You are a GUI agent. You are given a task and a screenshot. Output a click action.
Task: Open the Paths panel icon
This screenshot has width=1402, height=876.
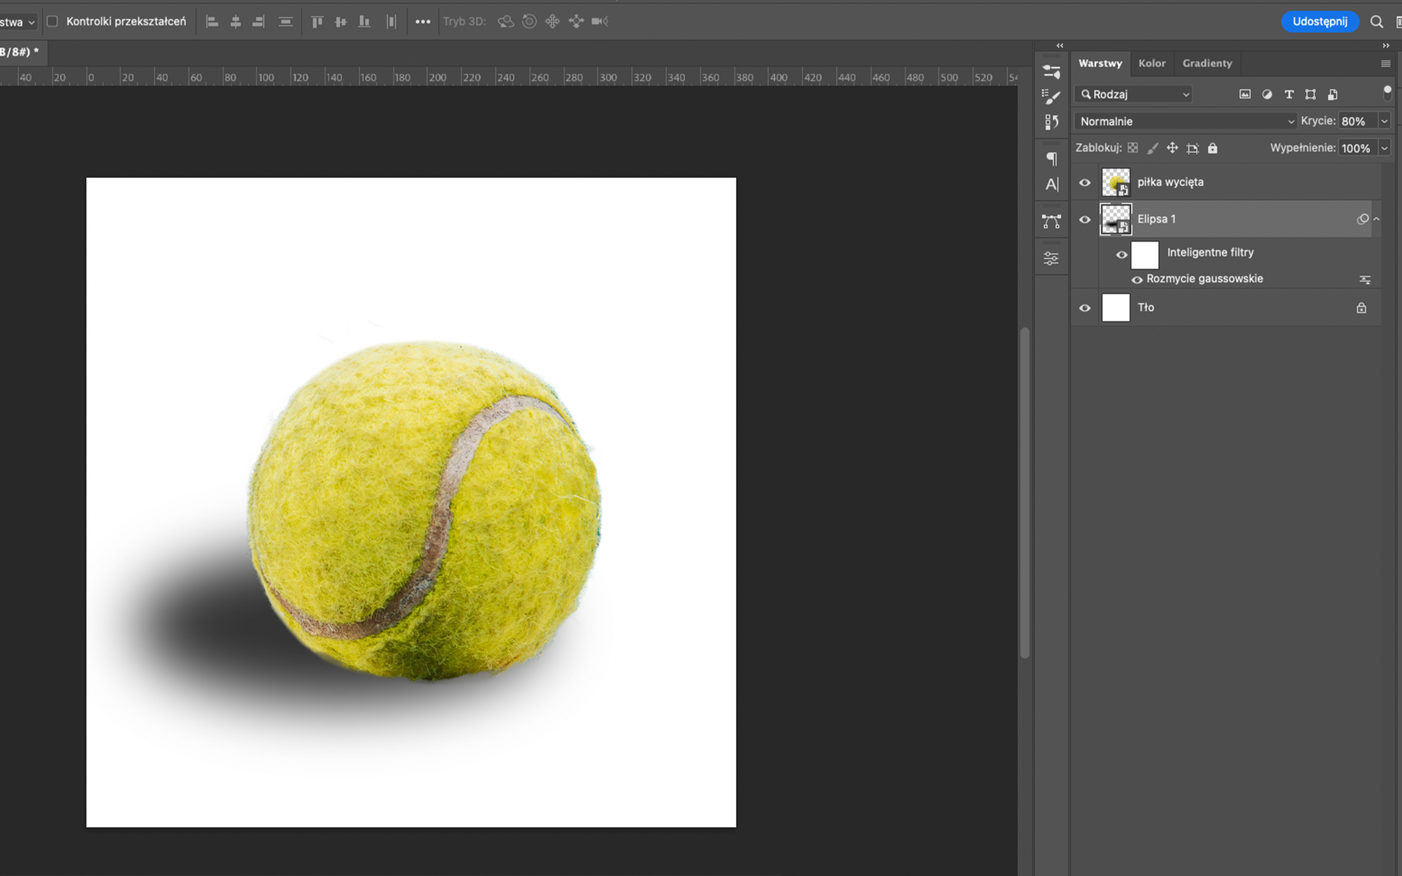tap(1051, 221)
